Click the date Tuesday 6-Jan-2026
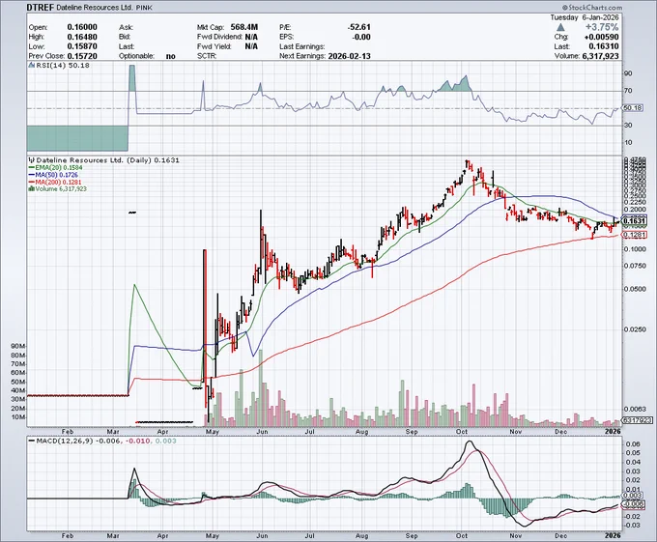 coord(585,17)
